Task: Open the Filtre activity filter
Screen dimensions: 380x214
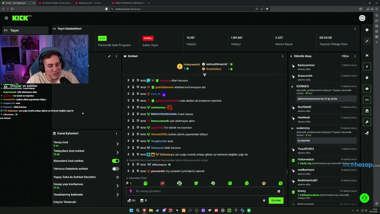Action: click(x=345, y=56)
